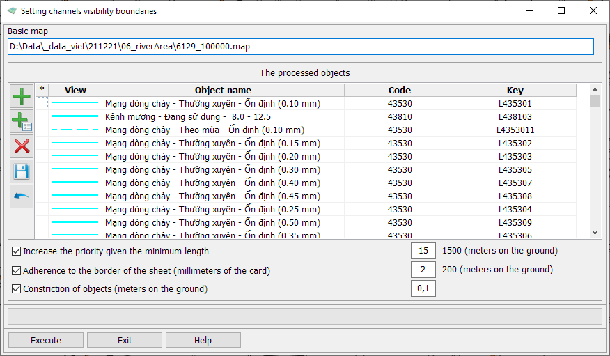
Task: Click the add object from list icon
Action: (x=22, y=121)
